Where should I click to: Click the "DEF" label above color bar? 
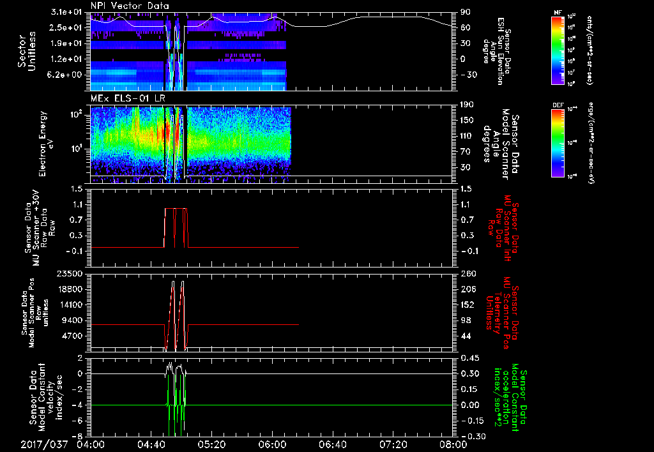click(x=558, y=105)
